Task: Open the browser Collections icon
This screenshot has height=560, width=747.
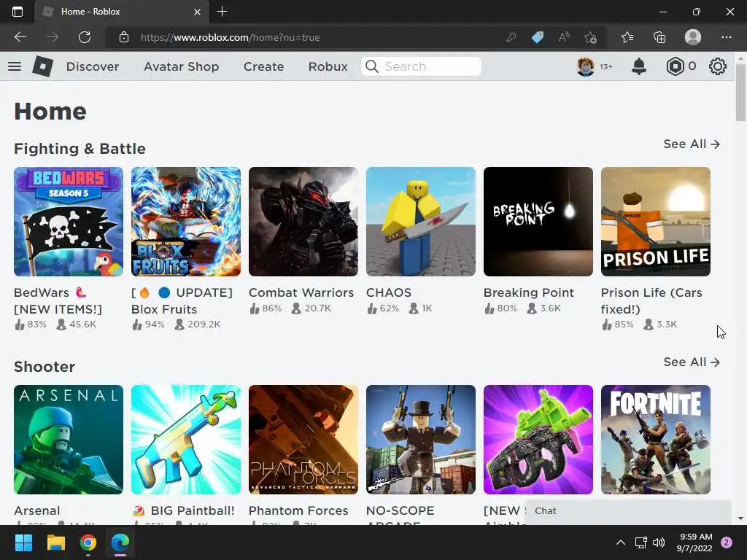Action: (659, 37)
